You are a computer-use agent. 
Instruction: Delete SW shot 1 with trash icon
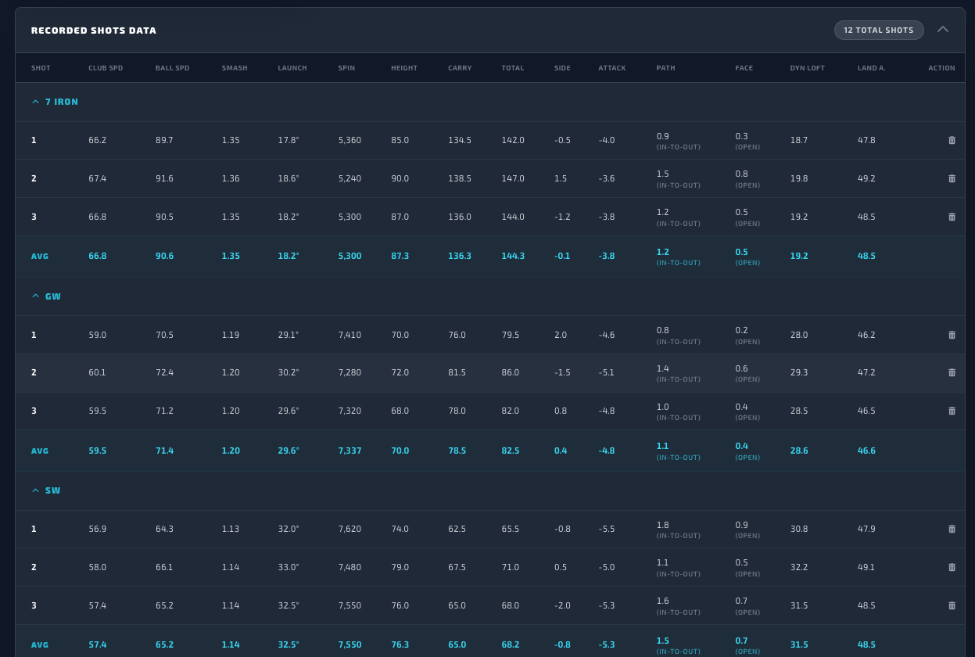(x=952, y=529)
